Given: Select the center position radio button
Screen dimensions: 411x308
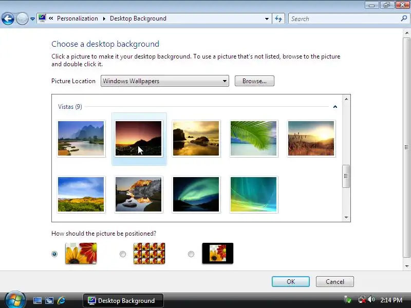Looking at the screenshot, I should click(x=191, y=254).
